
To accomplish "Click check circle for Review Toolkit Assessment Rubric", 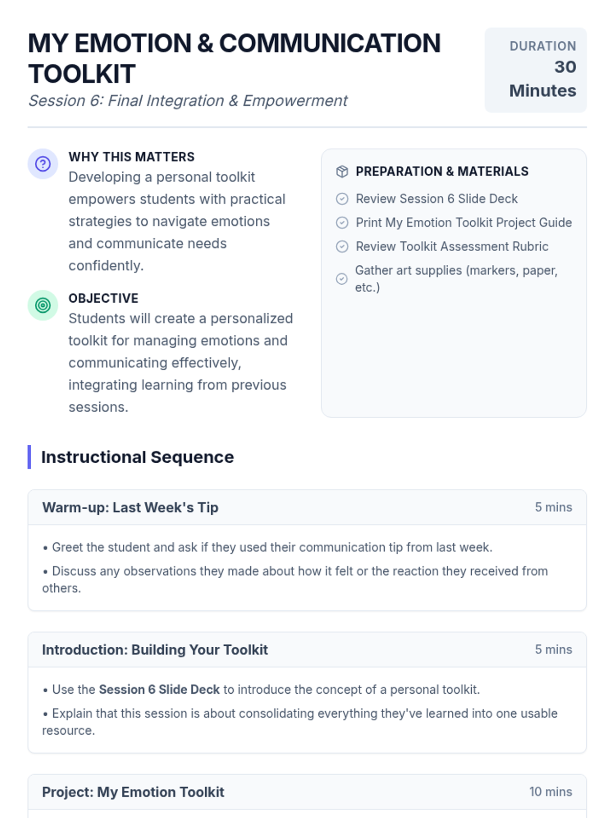I will [x=342, y=247].
